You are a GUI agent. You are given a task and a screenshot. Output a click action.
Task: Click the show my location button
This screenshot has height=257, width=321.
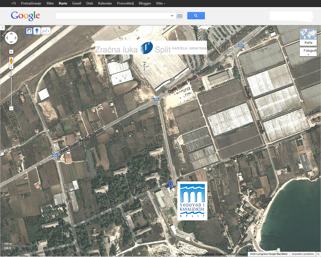(x=11, y=52)
